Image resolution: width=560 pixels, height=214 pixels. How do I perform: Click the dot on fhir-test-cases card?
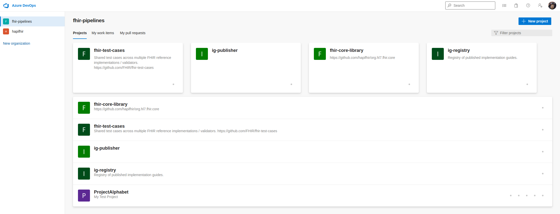tap(173, 84)
